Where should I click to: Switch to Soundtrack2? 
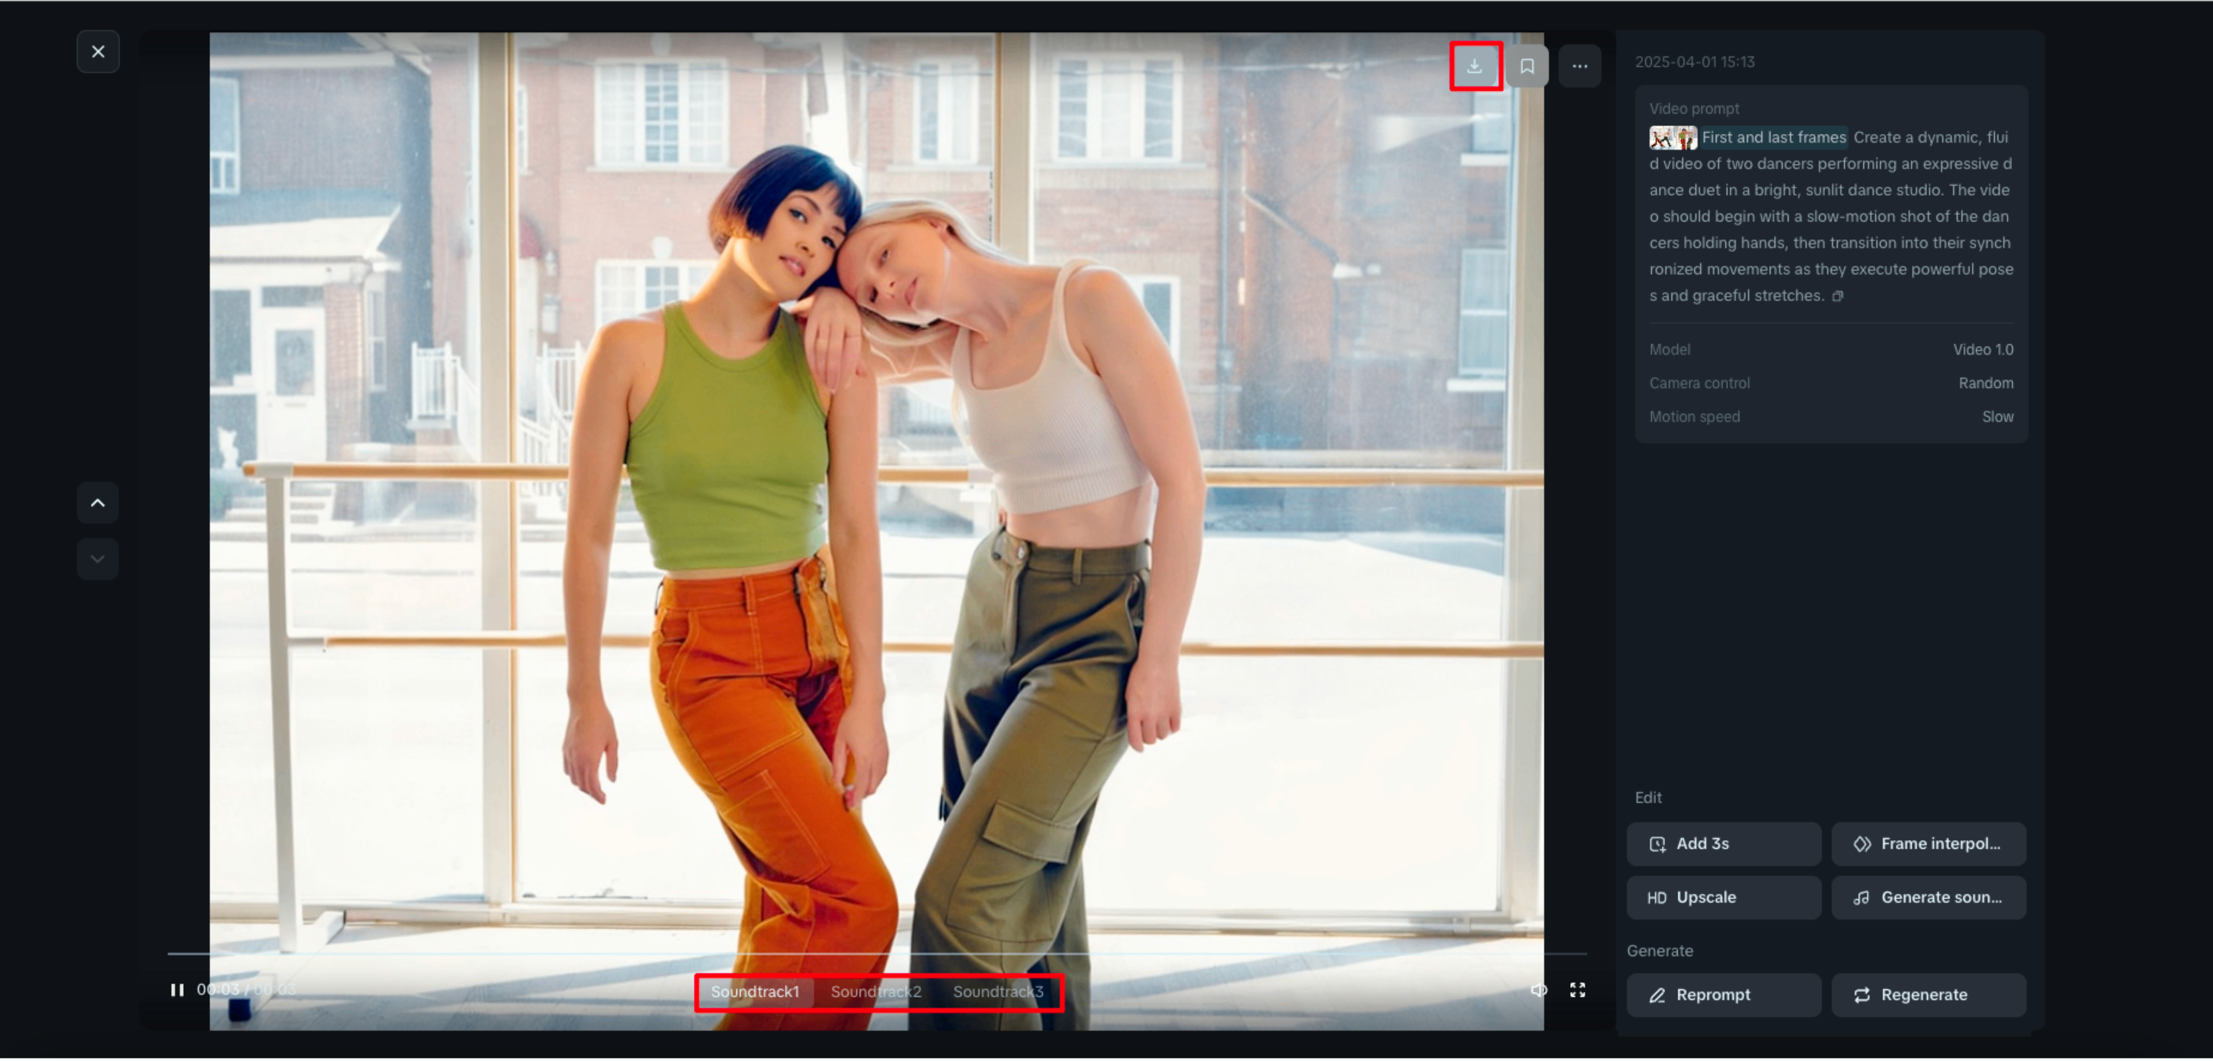pyautogui.click(x=876, y=991)
